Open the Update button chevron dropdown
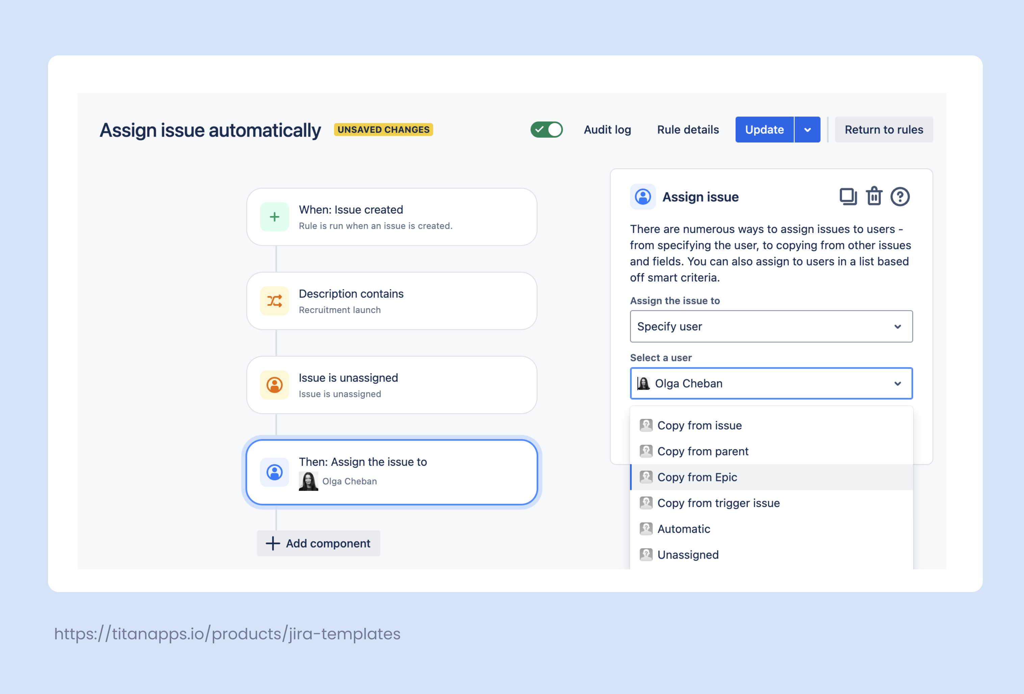This screenshot has width=1024, height=694. (x=807, y=130)
